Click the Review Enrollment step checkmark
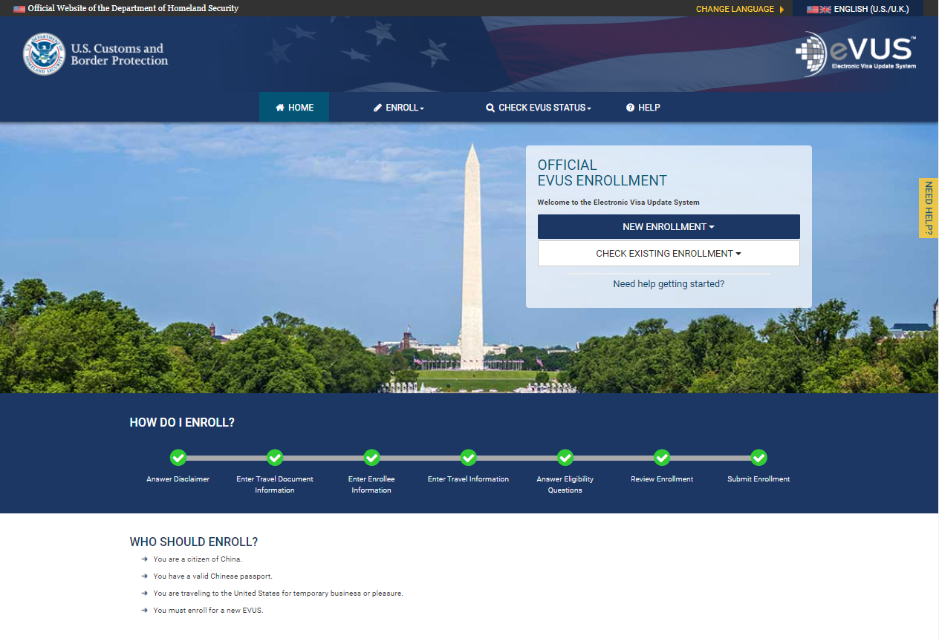The image size is (939, 641). 662,457
